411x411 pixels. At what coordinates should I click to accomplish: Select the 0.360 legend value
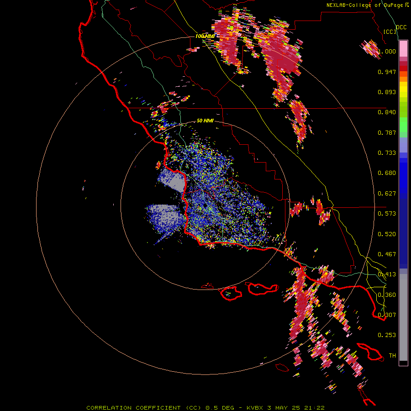[387, 295]
